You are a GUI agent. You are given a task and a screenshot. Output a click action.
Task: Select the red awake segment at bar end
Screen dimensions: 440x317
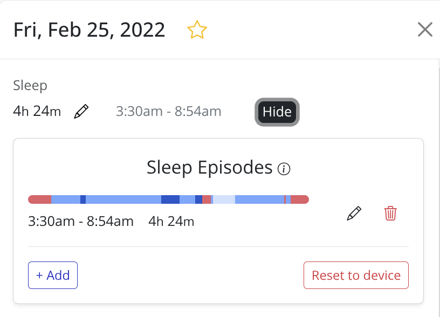click(x=300, y=199)
